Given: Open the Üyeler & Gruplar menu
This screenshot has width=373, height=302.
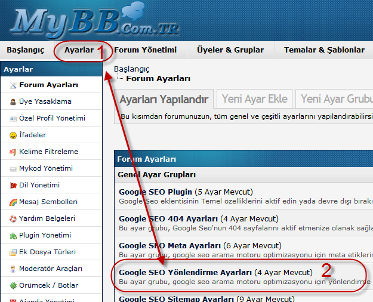Looking at the screenshot, I should tap(230, 50).
